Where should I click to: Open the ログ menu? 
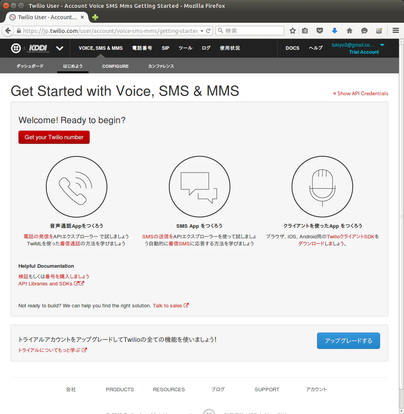click(206, 48)
